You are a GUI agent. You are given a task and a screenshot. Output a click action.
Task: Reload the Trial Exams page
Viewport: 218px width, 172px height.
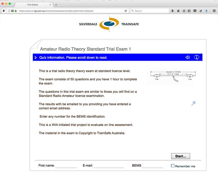coord(126,11)
